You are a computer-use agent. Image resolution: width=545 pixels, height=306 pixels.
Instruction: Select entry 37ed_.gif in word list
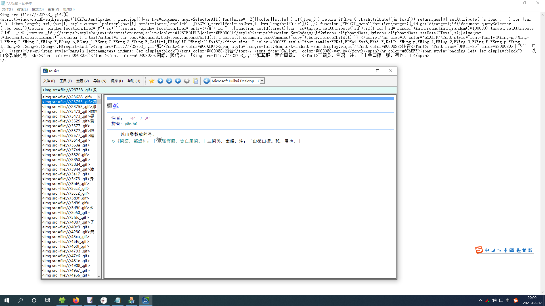pyautogui.click(x=69, y=150)
